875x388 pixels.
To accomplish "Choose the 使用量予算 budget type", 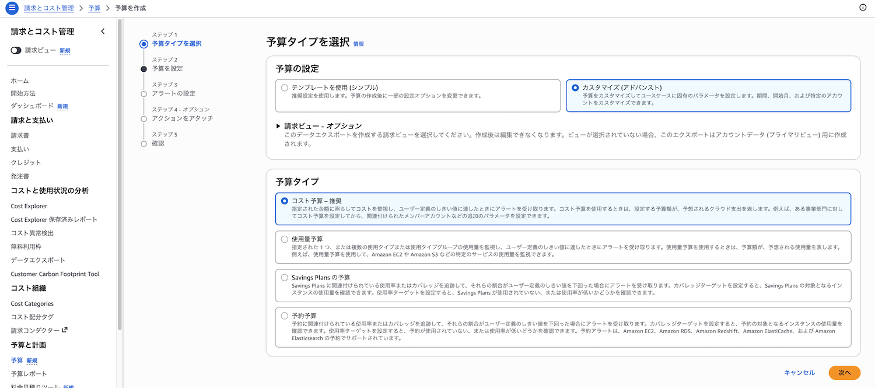I will (x=285, y=239).
